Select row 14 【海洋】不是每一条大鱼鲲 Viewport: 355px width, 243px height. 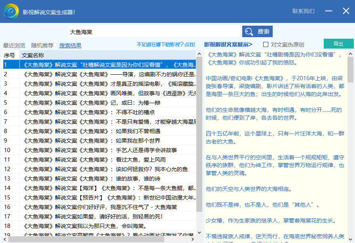[x=99, y=188]
